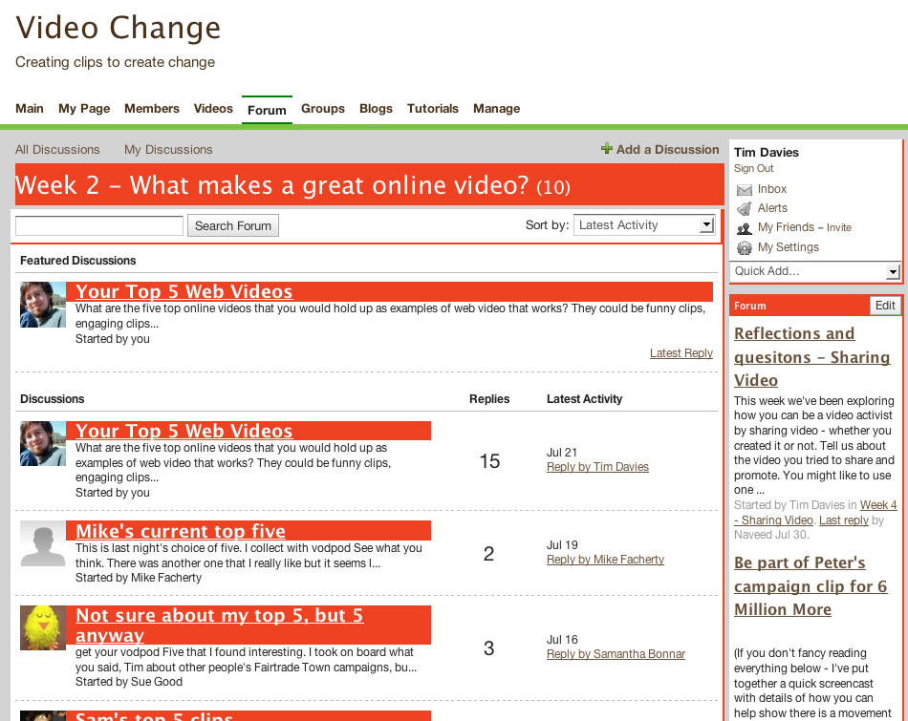The width and height of the screenshot is (908, 721).
Task: Click Sue Good's yellow chick avatar
Action: 43,628
